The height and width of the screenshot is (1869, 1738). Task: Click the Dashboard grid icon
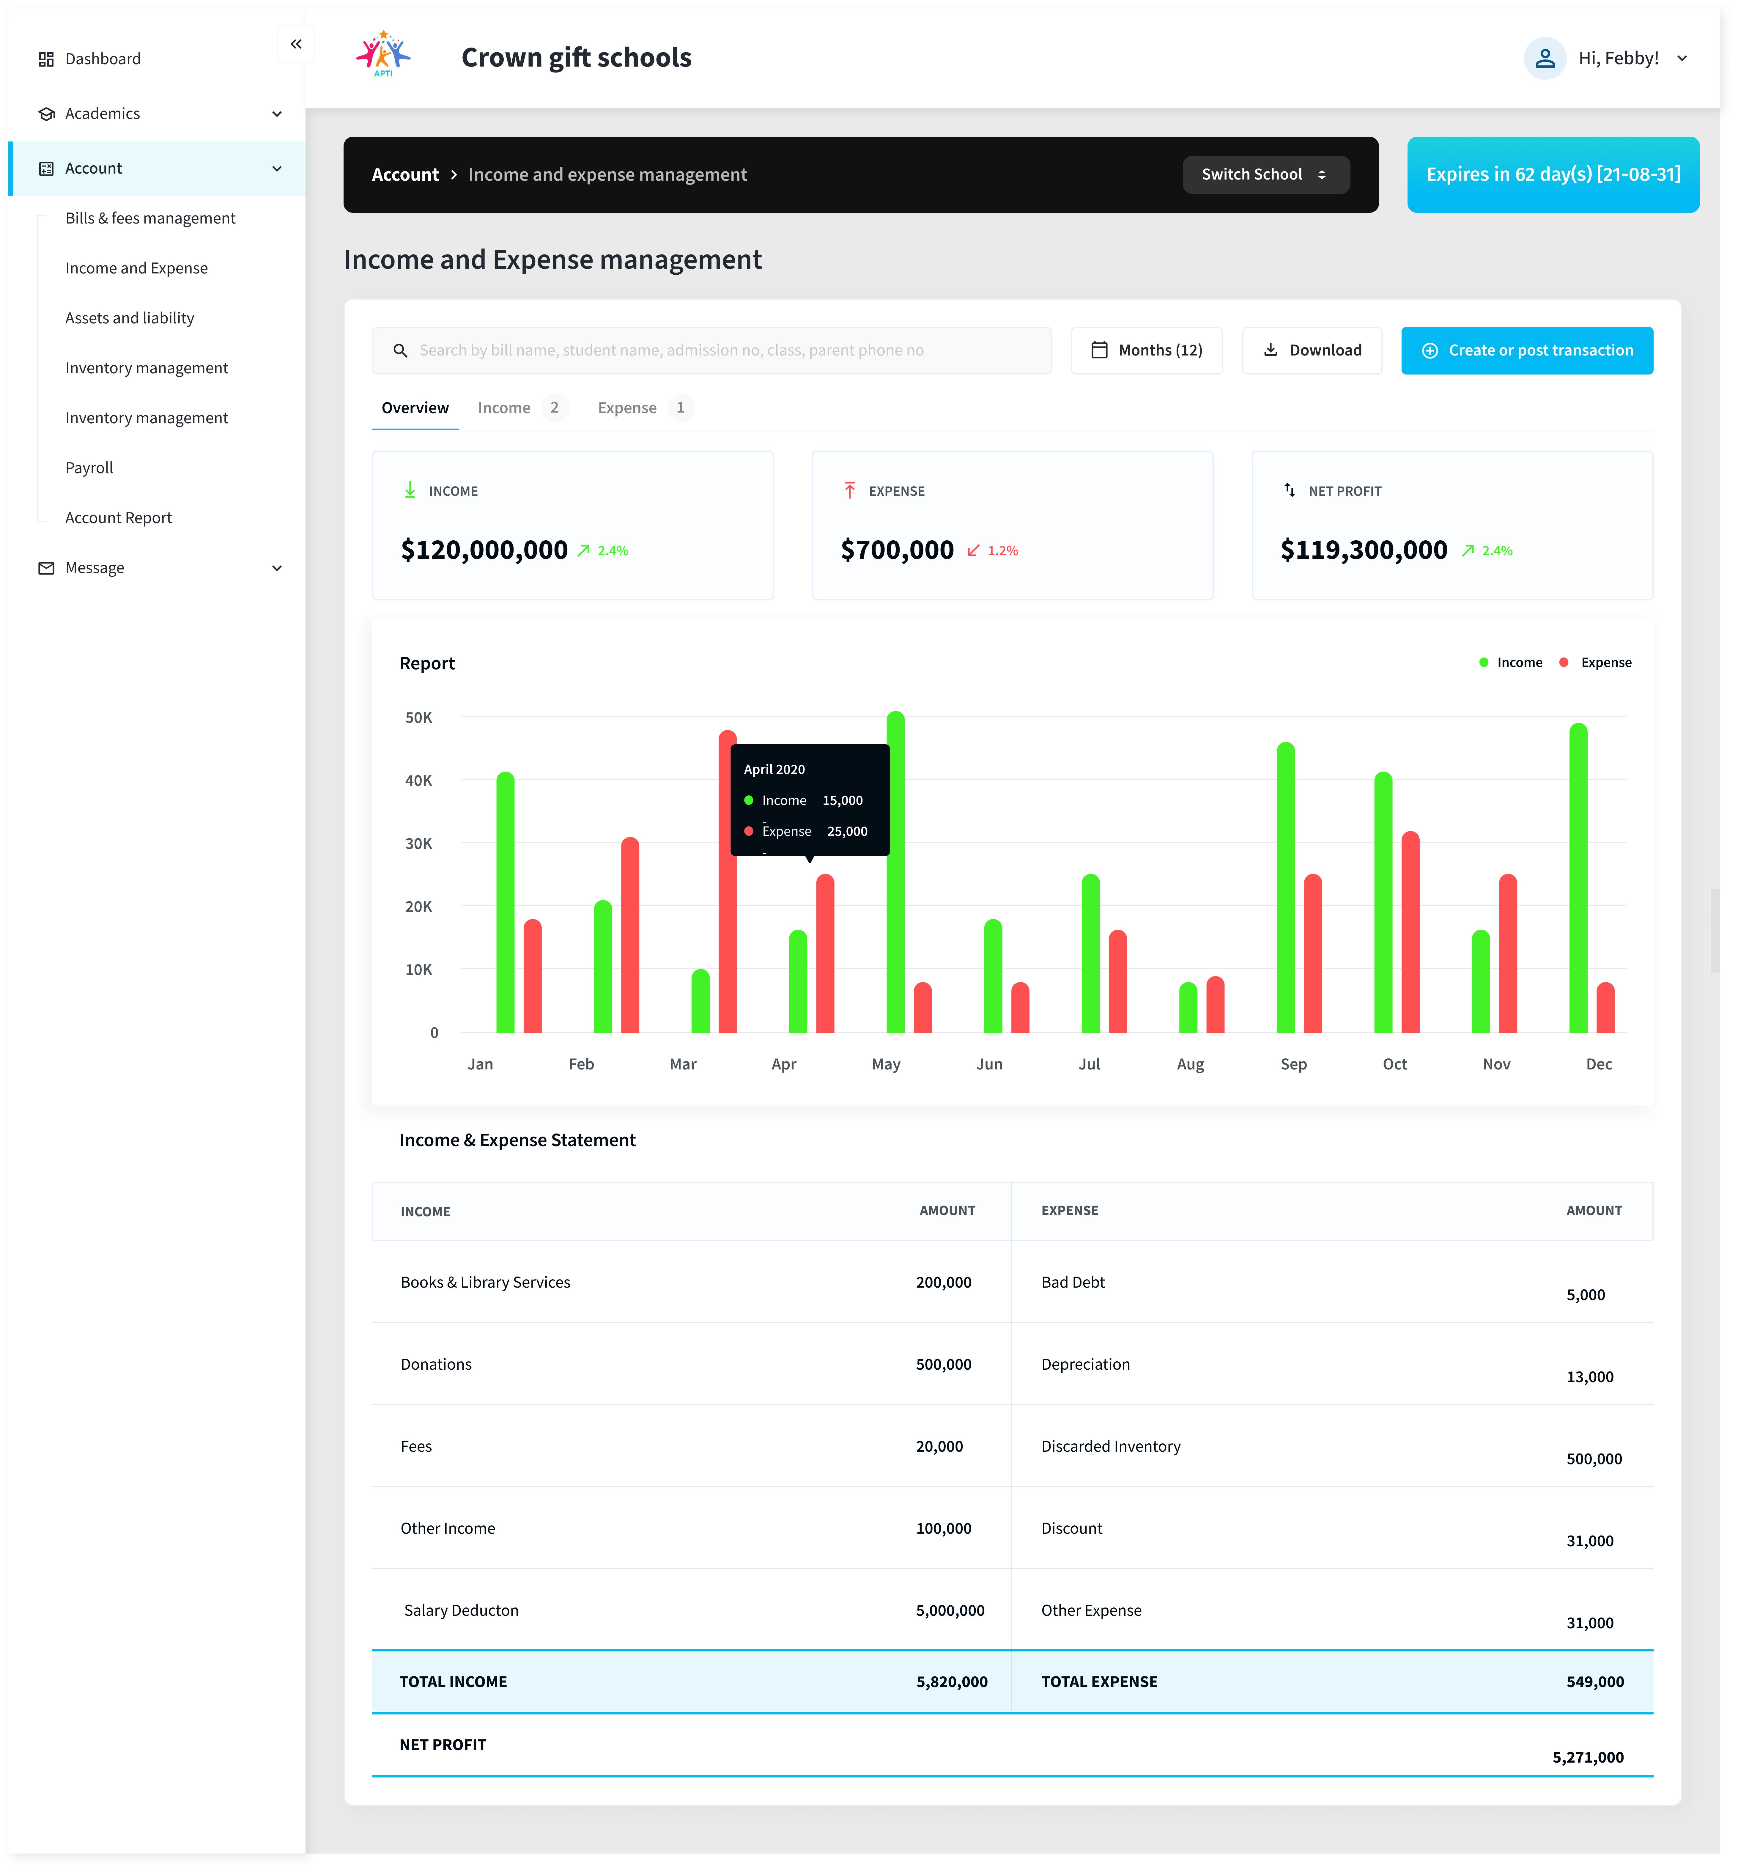pos(46,59)
